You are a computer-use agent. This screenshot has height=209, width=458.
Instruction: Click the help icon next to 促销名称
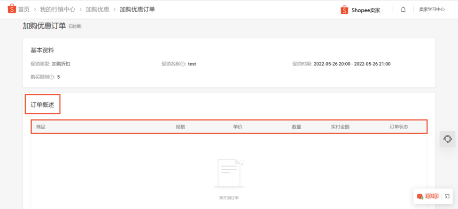183,64
